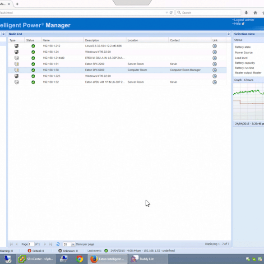Open link icon for 192.168.1.51
This screenshot has width=264, height=264.
click(x=214, y=64)
